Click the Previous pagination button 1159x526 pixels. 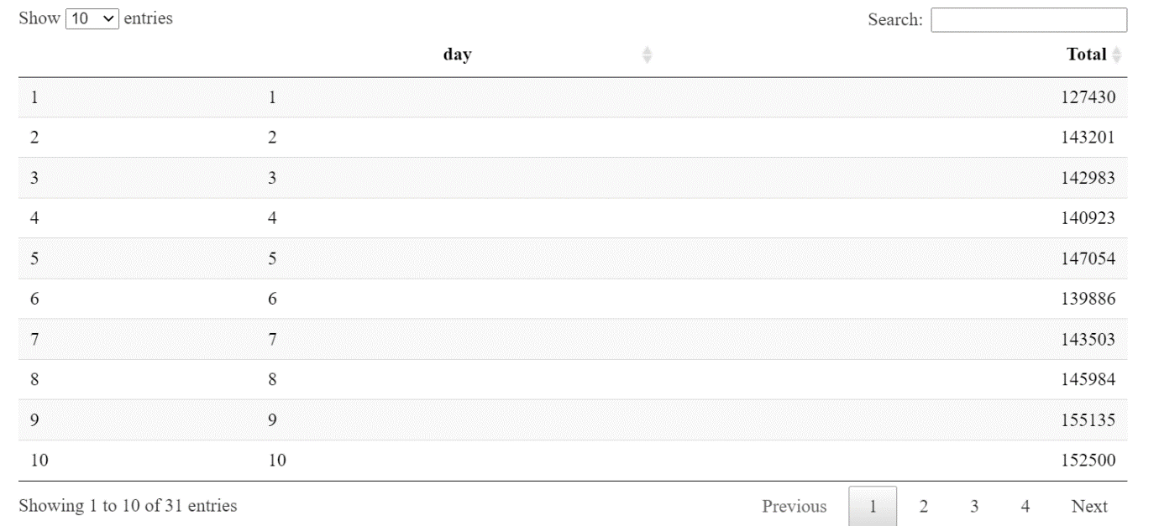(x=793, y=506)
